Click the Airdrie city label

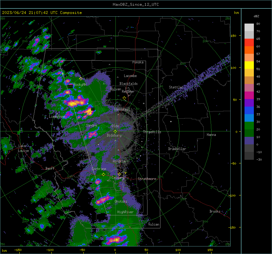coord(119,161)
